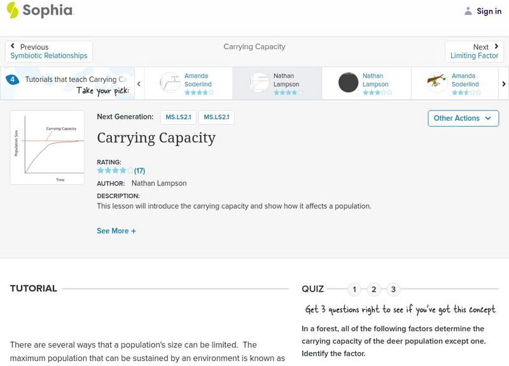
Task: Open the Other Actions dropdown
Action: (x=463, y=118)
